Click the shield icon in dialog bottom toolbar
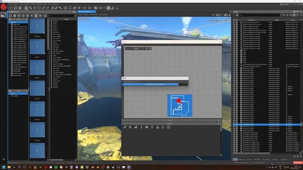 (x=152, y=127)
